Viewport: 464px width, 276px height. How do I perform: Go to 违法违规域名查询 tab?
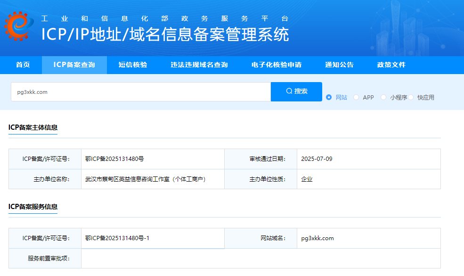199,65
